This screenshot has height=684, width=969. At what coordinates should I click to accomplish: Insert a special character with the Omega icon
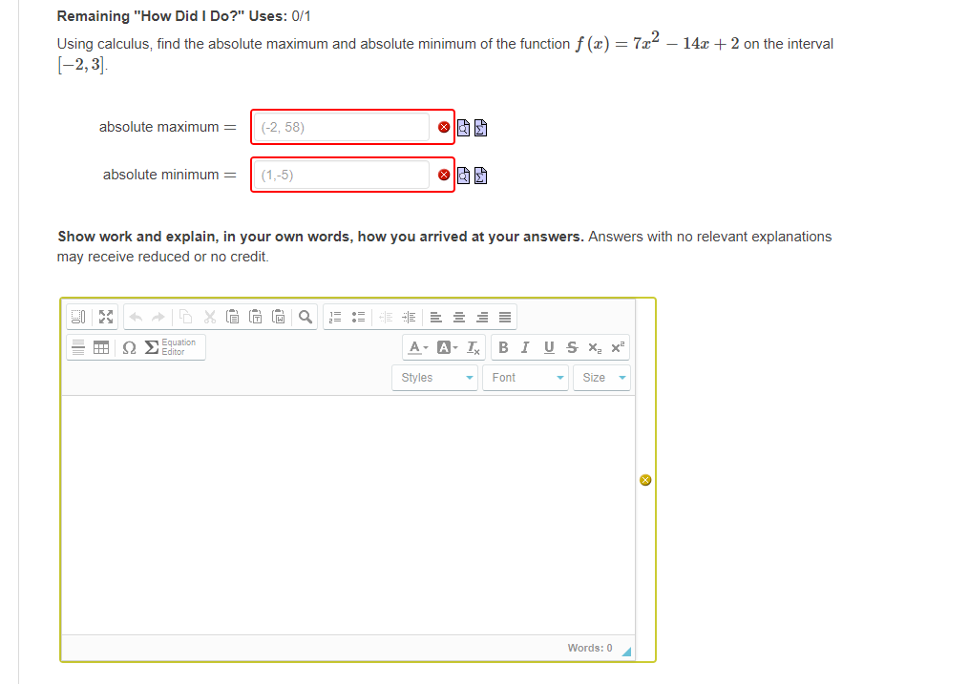(x=129, y=347)
